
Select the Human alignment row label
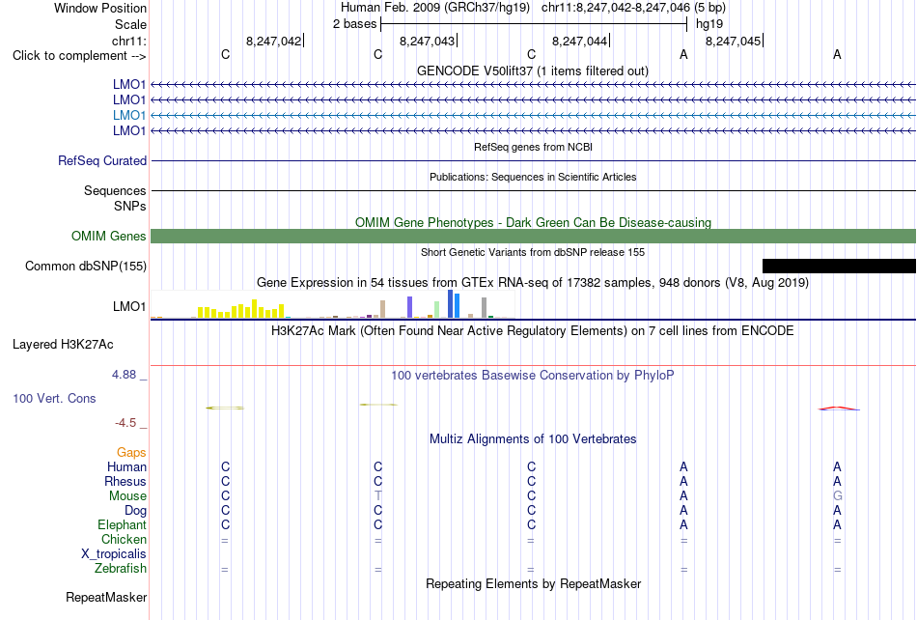[126, 466]
